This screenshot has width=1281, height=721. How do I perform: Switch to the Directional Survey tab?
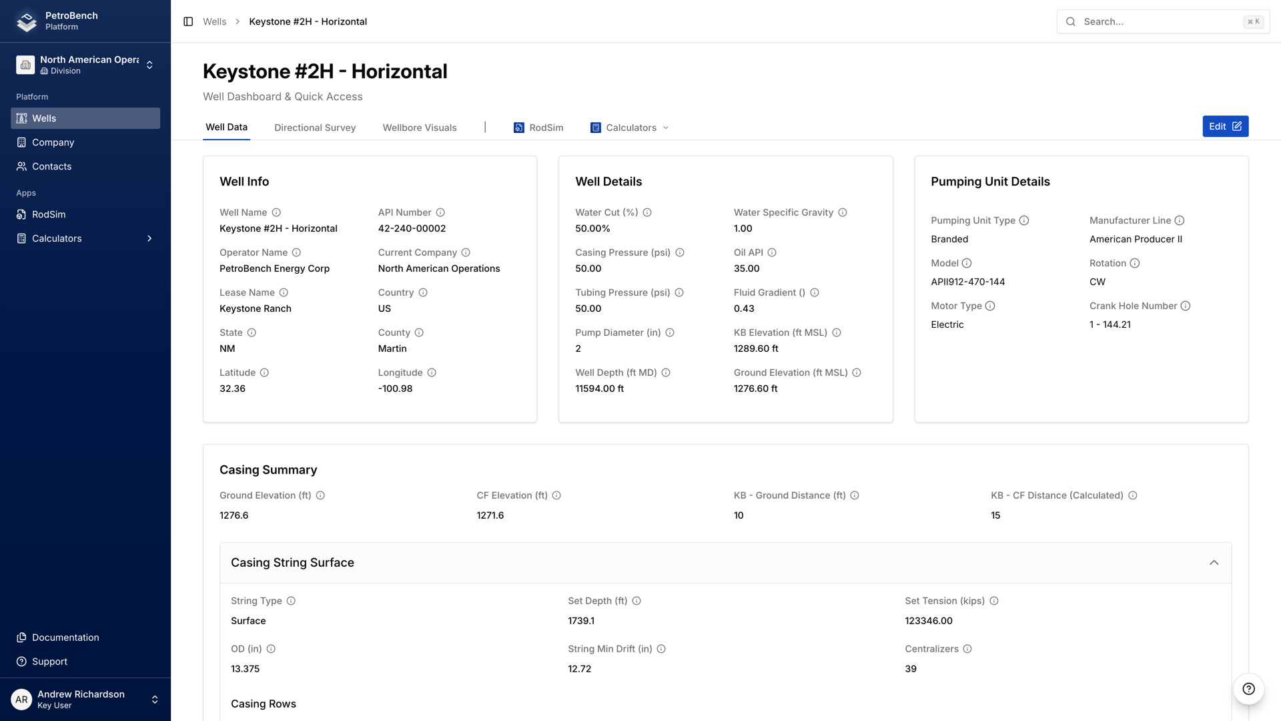coord(315,128)
